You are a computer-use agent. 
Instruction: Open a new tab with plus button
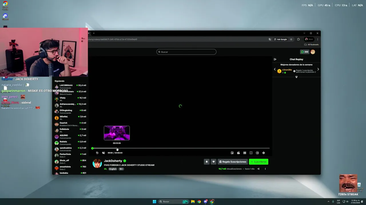pyautogui.click(x=94, y=33)
